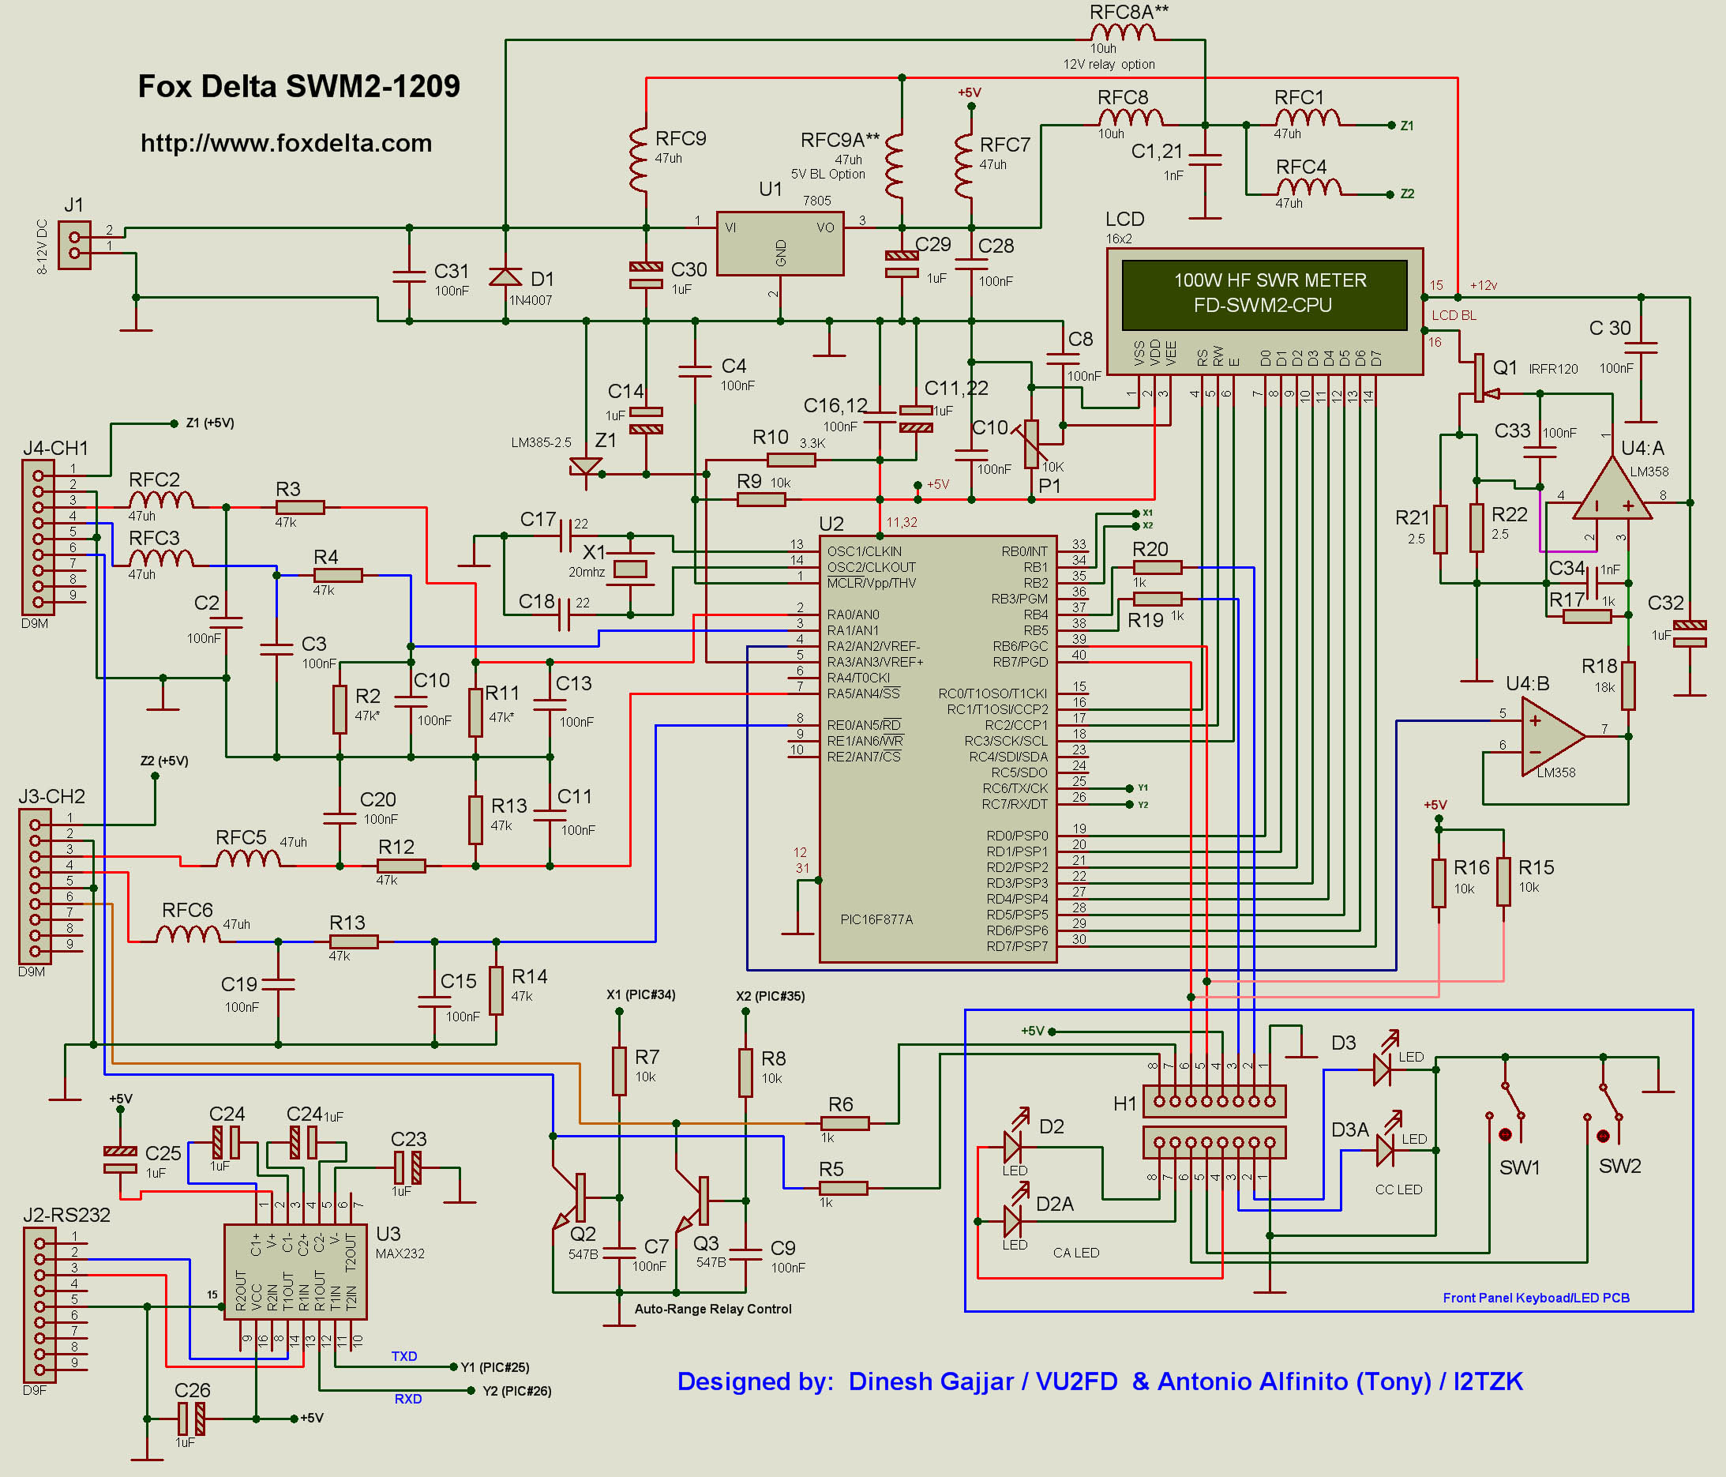Click the X1 (PIC#34) terminal label
Viewport: 1726px width, 1477px height.
pos(640,994)
